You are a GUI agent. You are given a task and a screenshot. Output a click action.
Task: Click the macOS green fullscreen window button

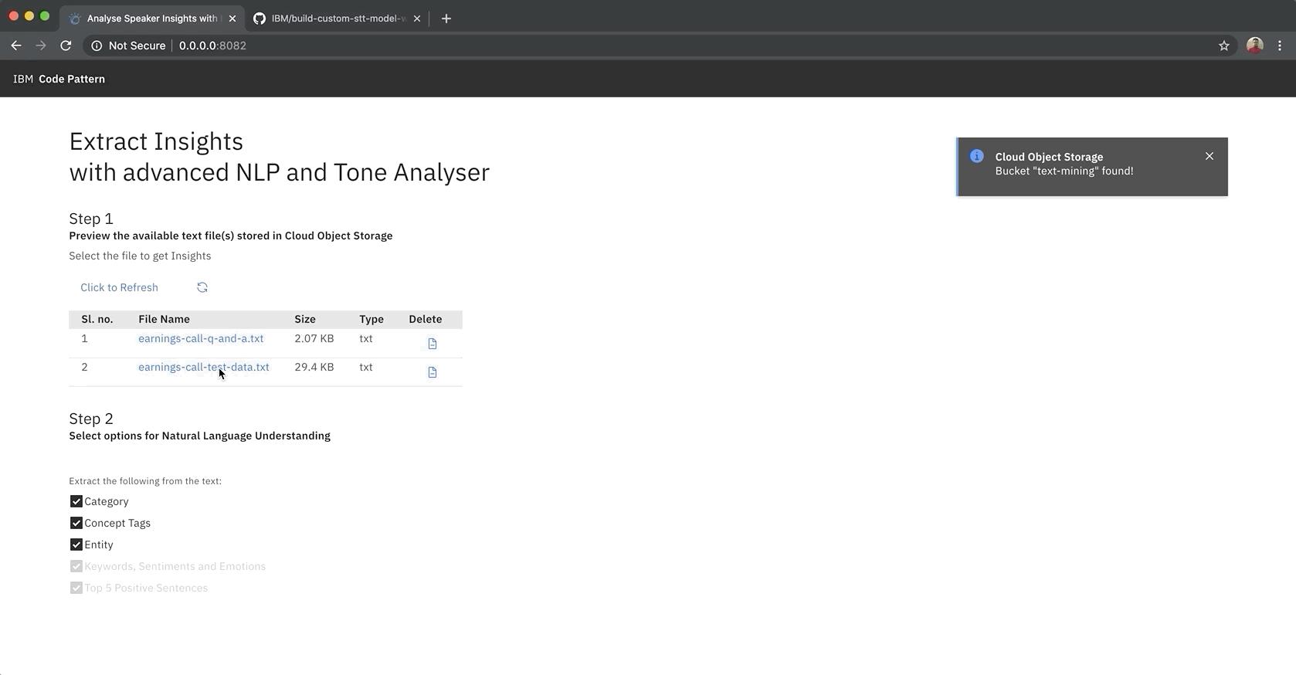[45, 16]
